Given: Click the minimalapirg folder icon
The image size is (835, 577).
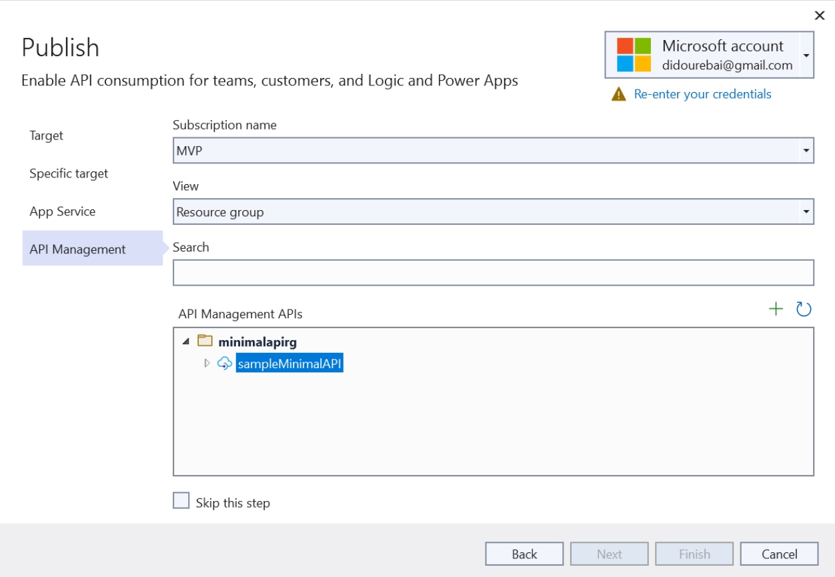Looking at the screenshot, I should click(205, 342).
